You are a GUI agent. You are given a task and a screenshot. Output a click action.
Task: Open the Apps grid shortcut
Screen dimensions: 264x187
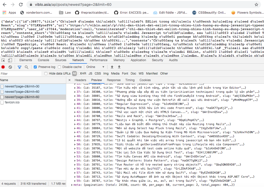pos(9,13)
